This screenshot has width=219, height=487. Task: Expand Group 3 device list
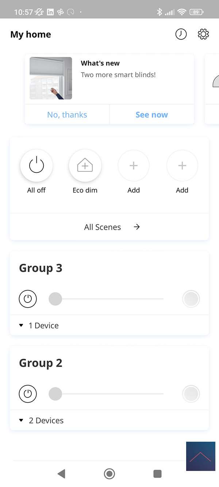39,326
